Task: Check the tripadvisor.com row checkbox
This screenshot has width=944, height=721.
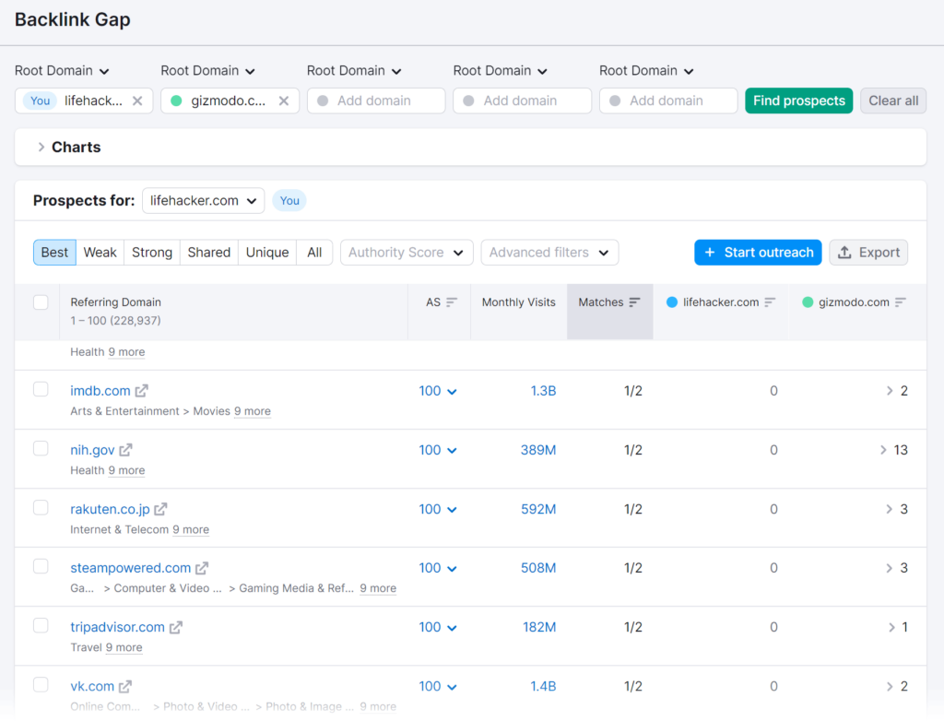Action: [41, 625]
